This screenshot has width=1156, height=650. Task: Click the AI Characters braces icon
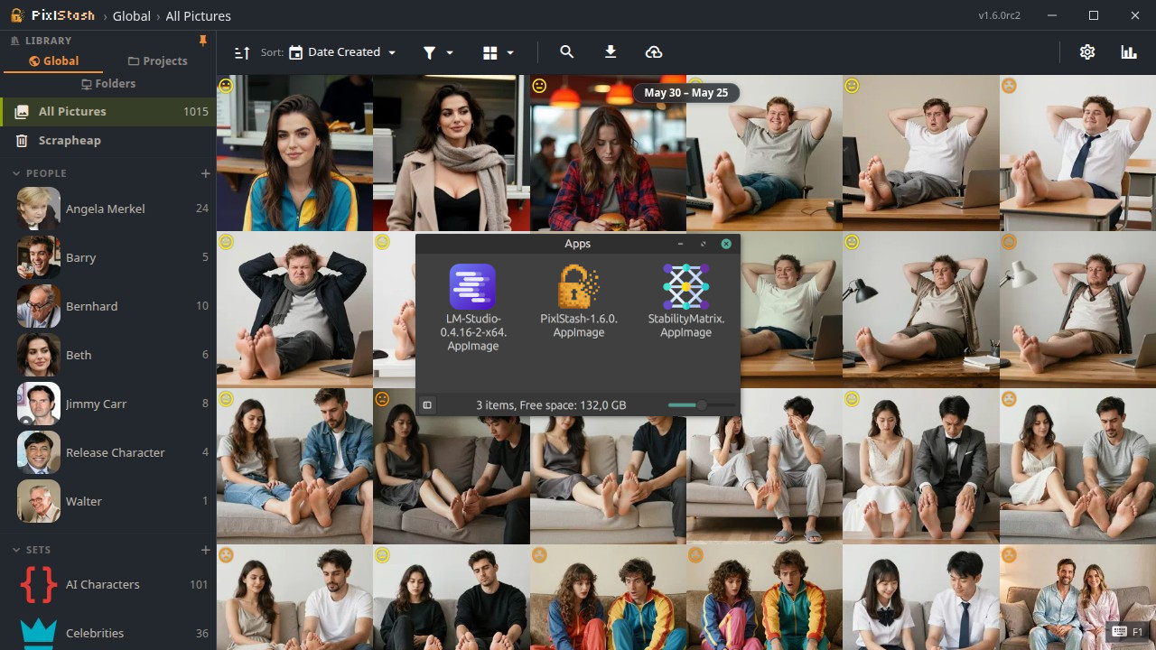(39, 584)
